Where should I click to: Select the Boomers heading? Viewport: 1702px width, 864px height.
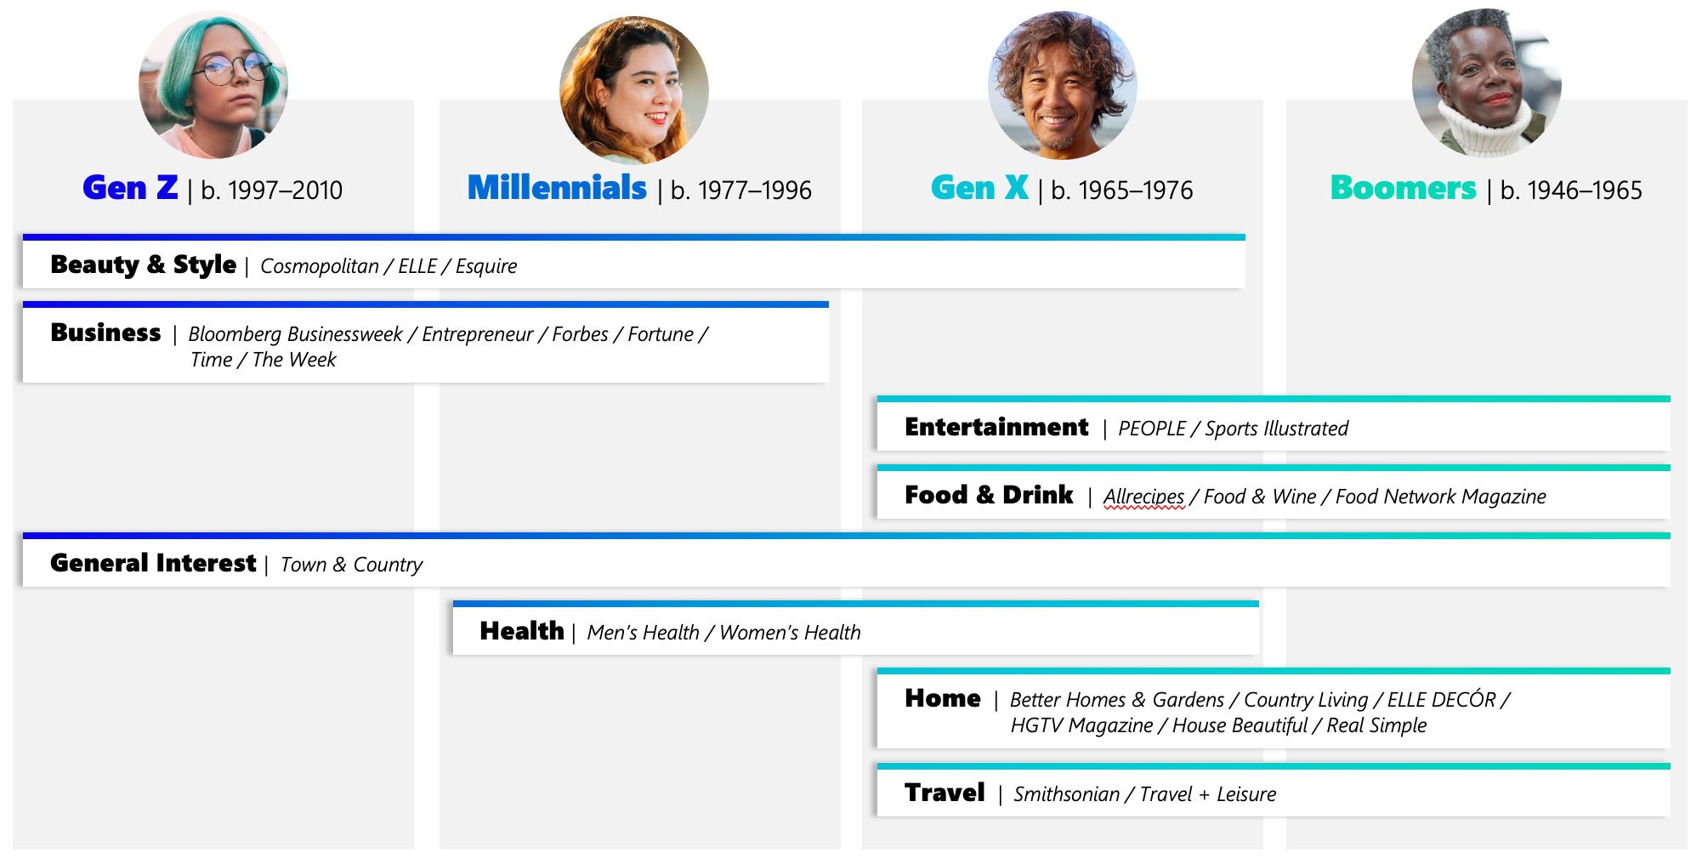1403,188
